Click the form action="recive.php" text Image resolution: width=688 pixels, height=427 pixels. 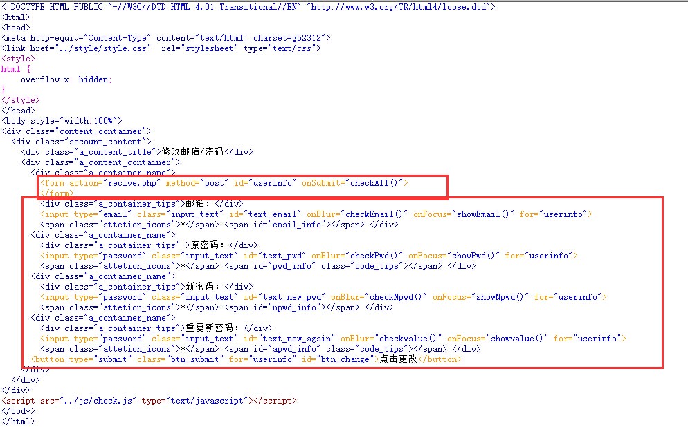pos(100,183)
